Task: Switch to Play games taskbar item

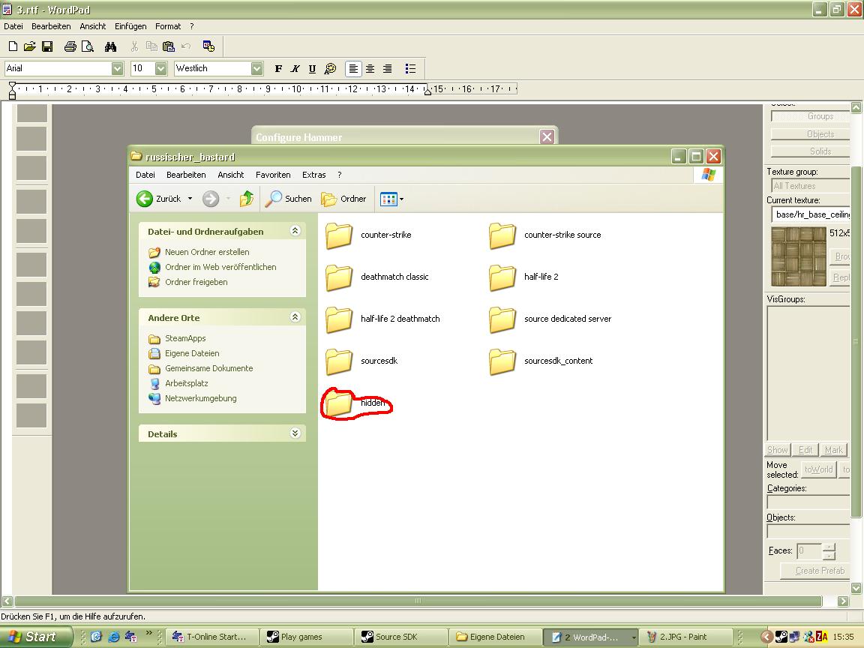Action: (304, 637)
